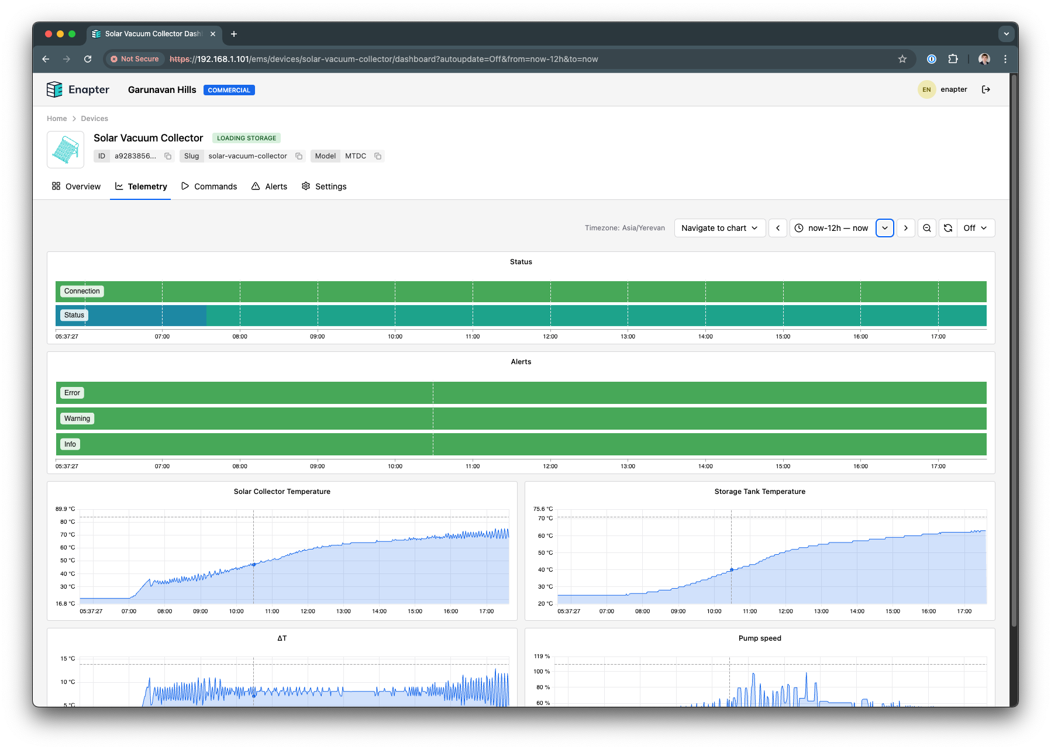Expand the time range chevron dropdown

click(x=885, y=228)
